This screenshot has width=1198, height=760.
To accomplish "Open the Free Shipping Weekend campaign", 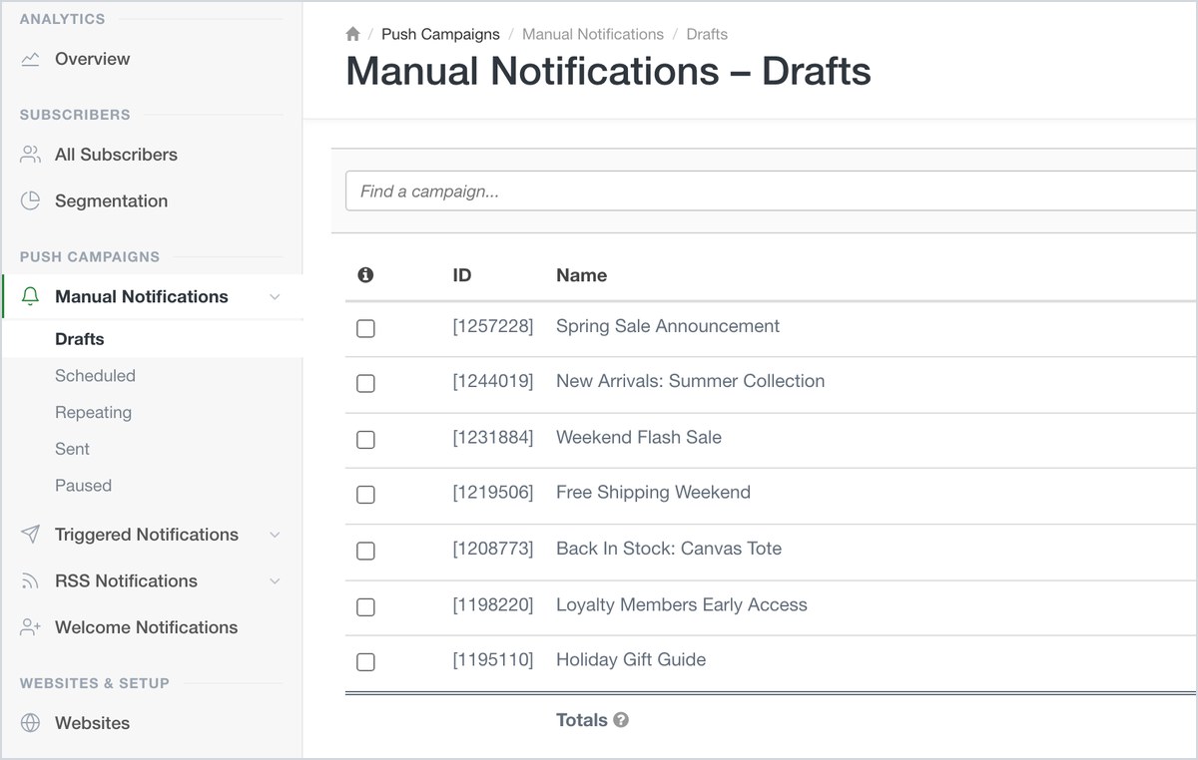I will [653, 492].
